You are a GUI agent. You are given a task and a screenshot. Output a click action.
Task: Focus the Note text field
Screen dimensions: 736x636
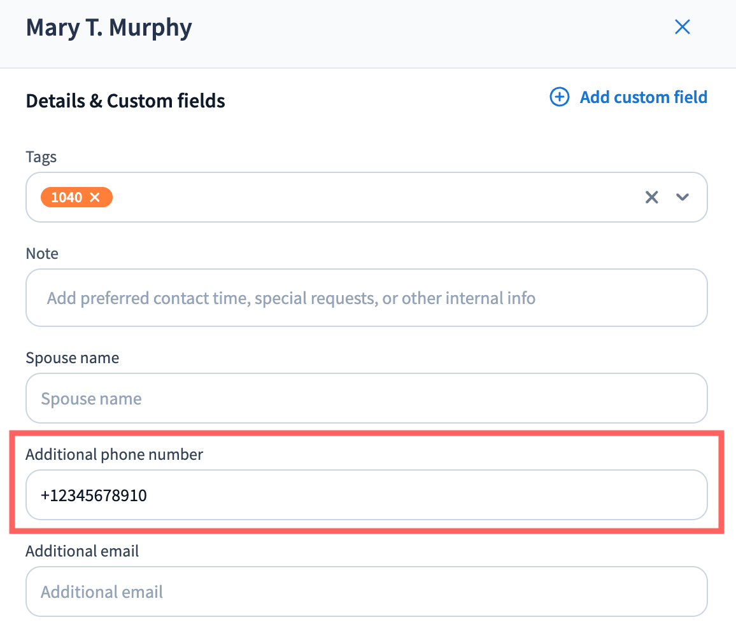366,298
